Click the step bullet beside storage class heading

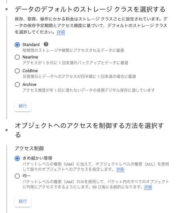tap(7, 9)
